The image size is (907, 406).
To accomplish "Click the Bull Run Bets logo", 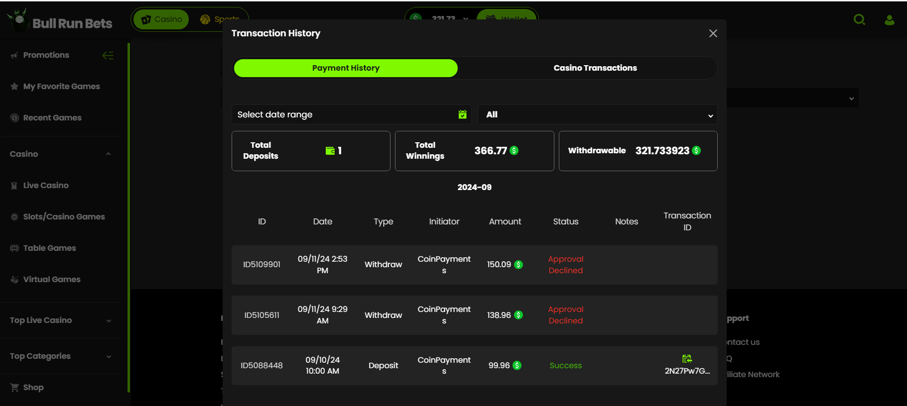I will 60,21.
